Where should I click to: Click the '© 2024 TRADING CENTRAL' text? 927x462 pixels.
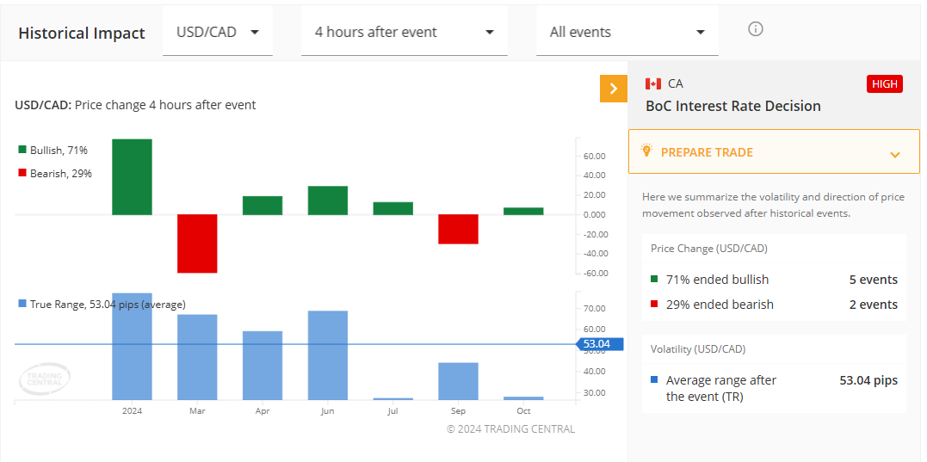[x=510, y=429]
